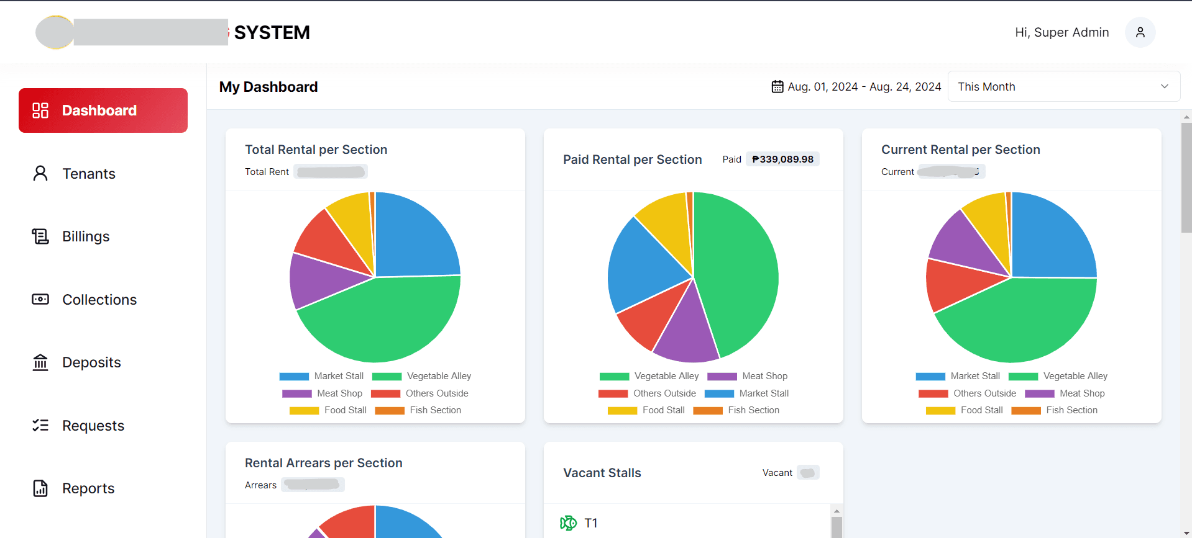Select the T1 vacant stall row
The image size is (1192, 538).
(x=687, y=523)
